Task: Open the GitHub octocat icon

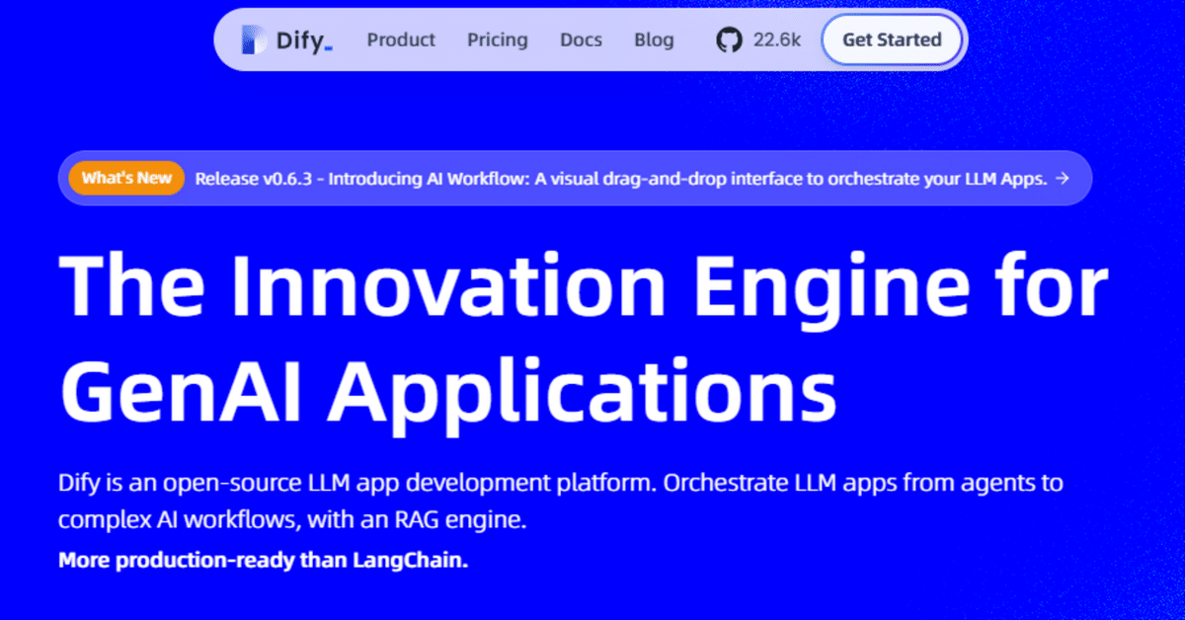Action: coord(729,40)
